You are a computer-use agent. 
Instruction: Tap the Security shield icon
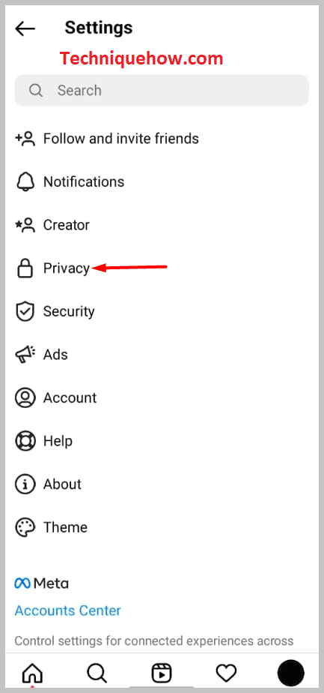(x=25, y=311)
